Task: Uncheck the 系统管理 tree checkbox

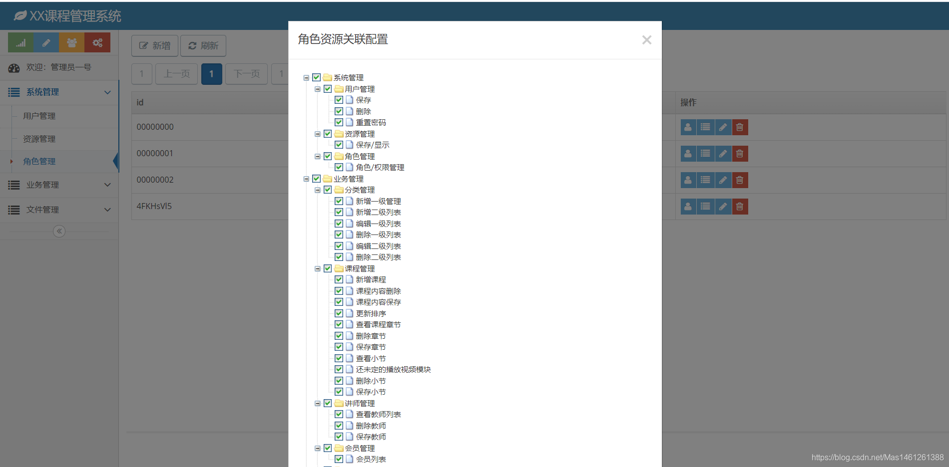Action: 316,77
